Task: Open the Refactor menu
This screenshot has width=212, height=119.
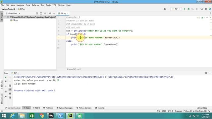Action: click(35, 5)
